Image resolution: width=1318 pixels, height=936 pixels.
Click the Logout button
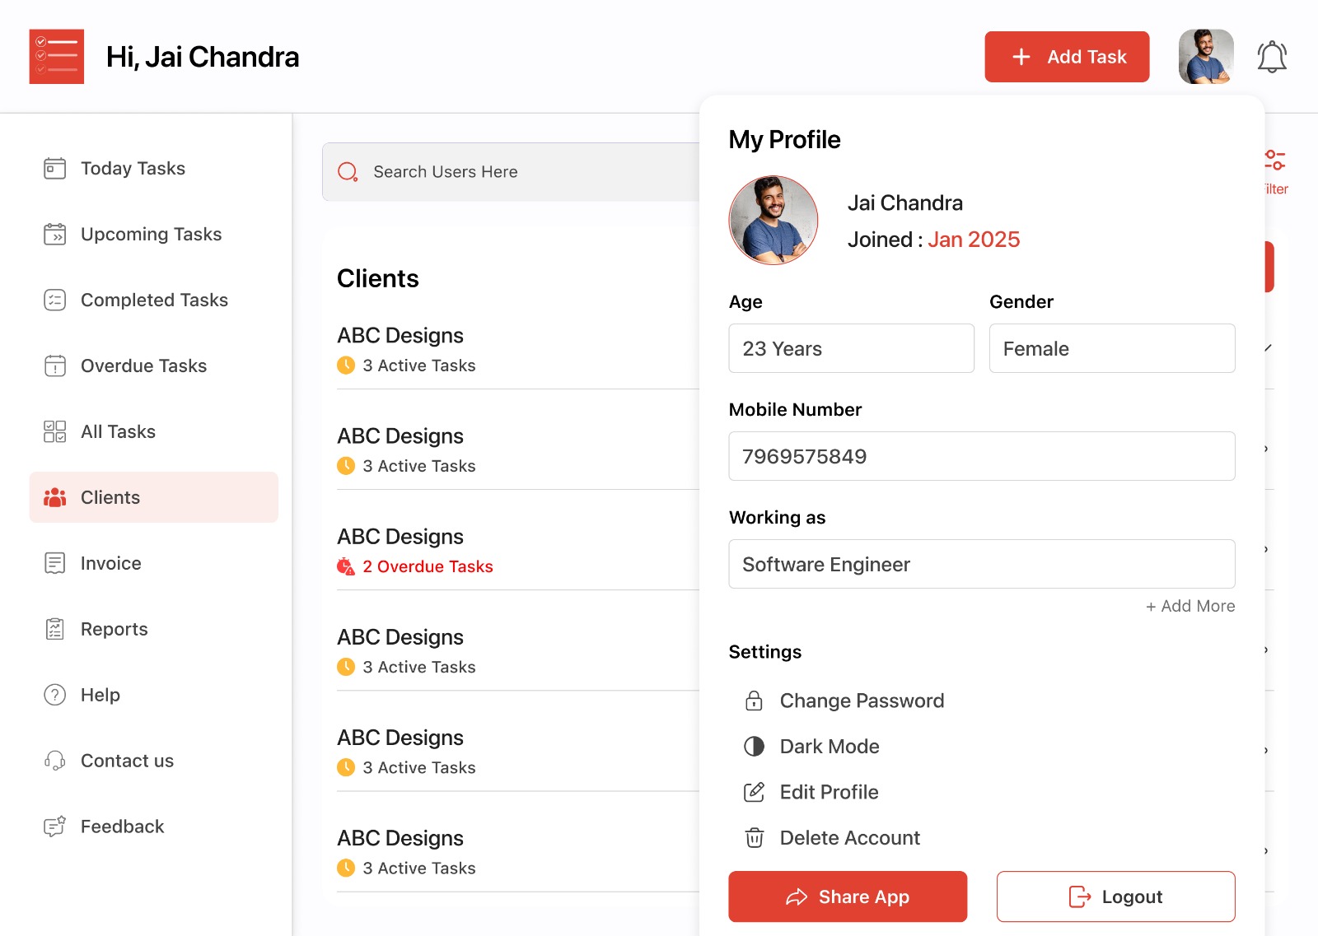(x=1115, y=896)
